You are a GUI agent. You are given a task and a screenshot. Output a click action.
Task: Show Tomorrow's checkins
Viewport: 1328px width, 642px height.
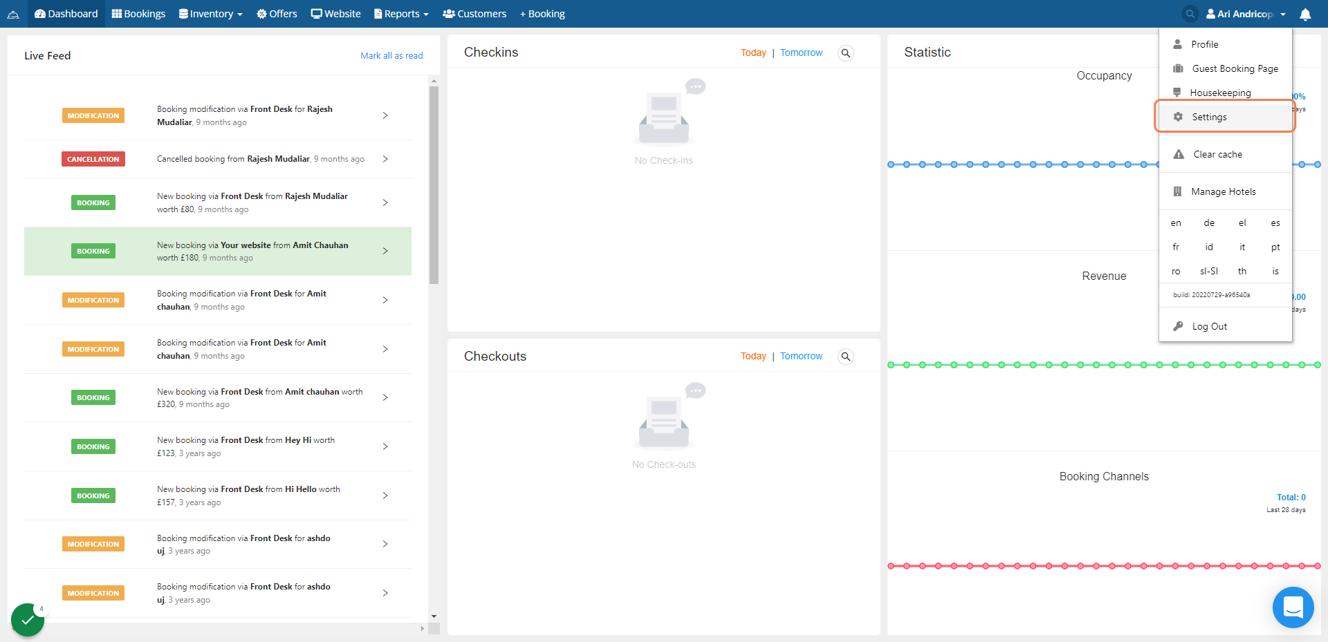[x=801, y=53]
